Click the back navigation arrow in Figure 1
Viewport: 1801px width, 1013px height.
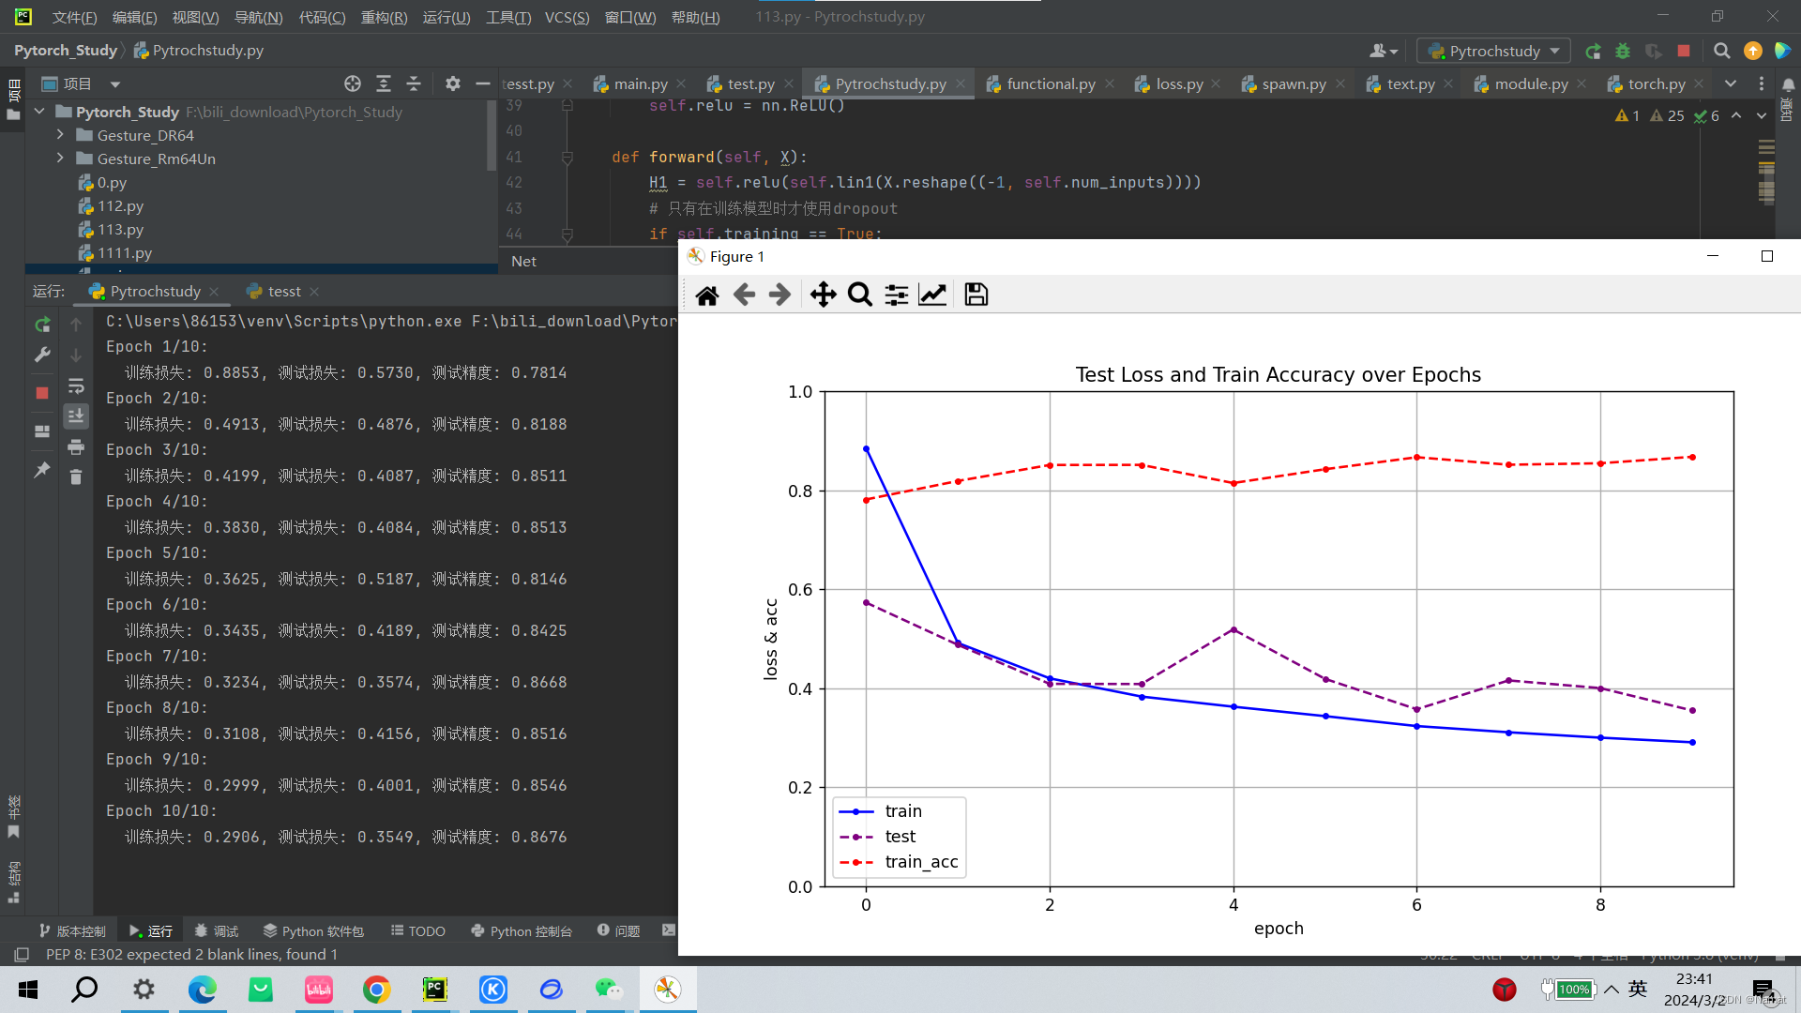(744, 295)
